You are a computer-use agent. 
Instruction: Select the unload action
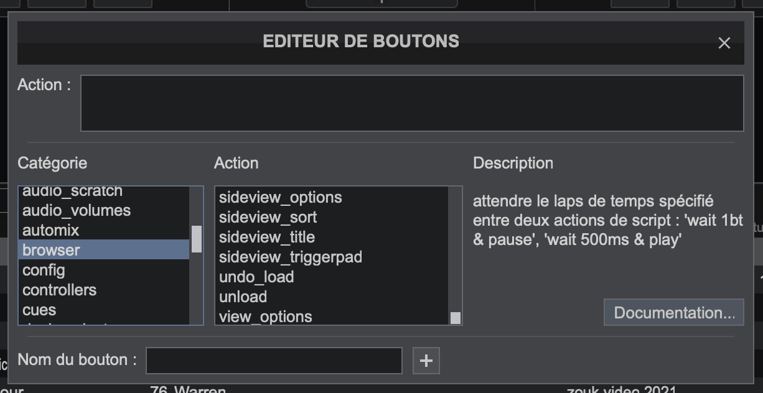243,297
